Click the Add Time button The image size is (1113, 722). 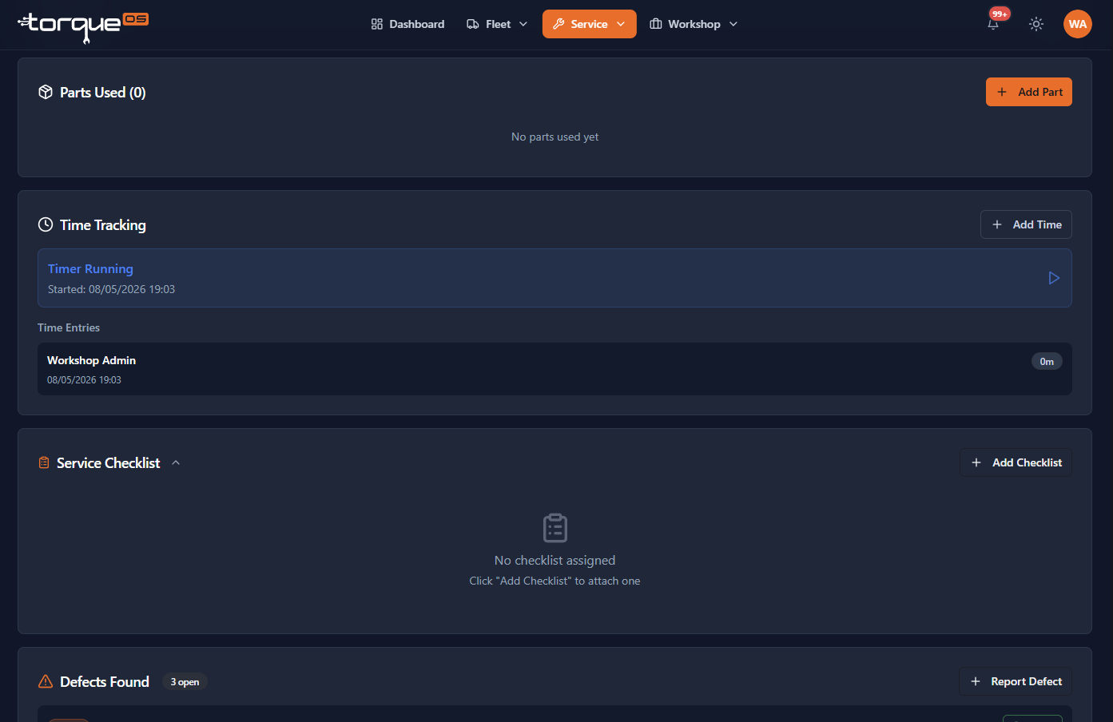[x=1026, y=224]
